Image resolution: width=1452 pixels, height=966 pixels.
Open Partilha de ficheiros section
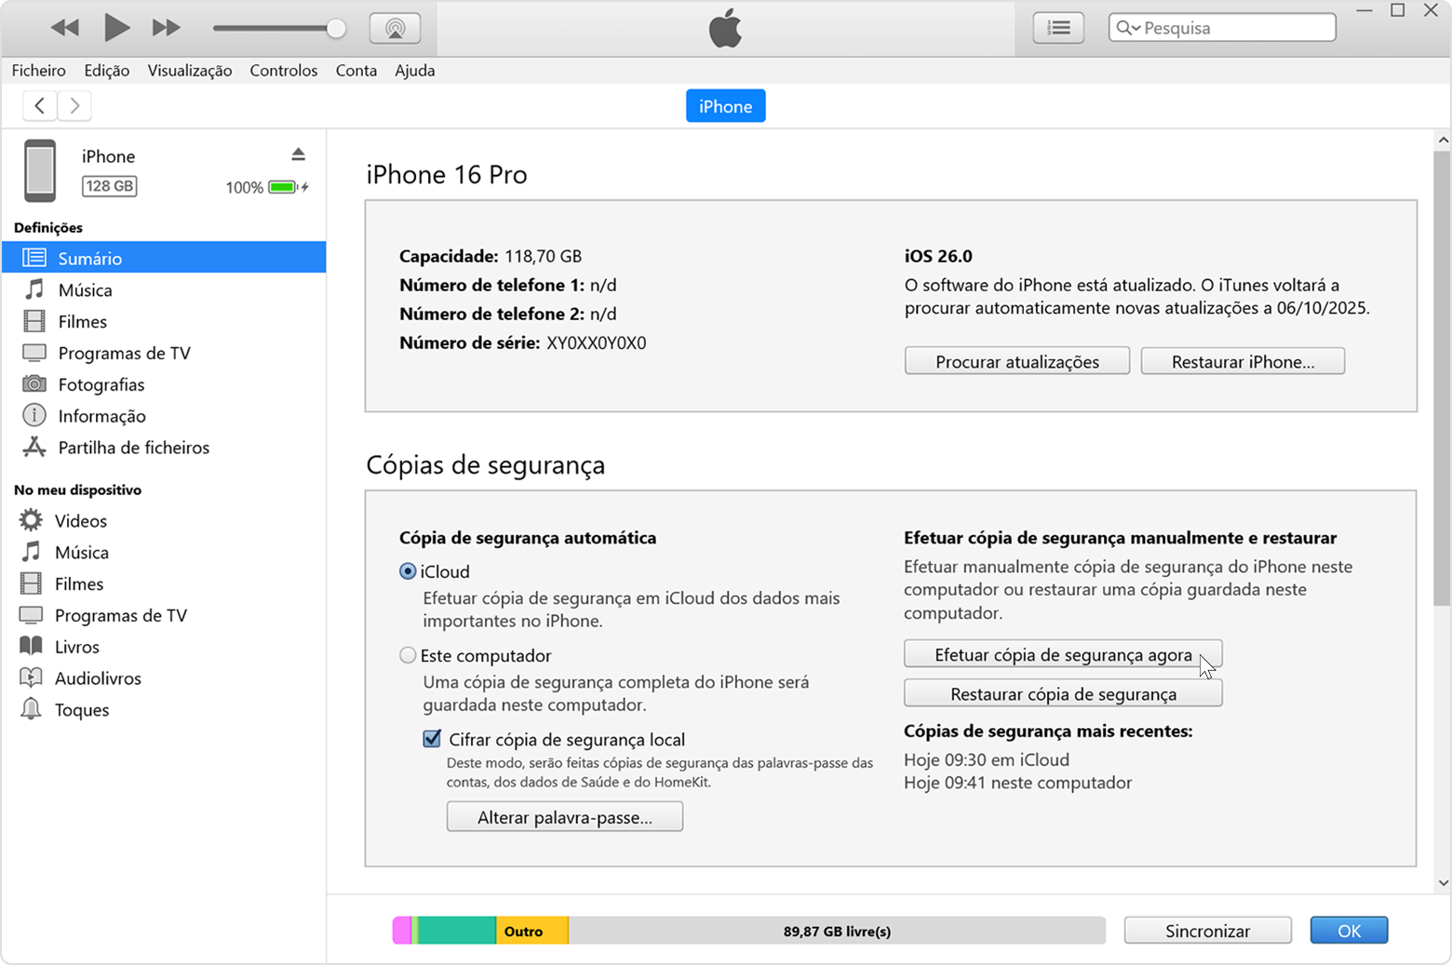(x=133, y=448)
